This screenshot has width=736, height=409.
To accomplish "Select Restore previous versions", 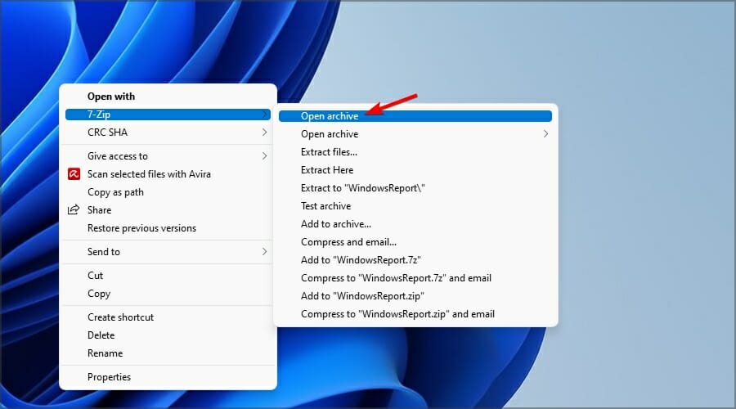I will (x=168, y=228).
